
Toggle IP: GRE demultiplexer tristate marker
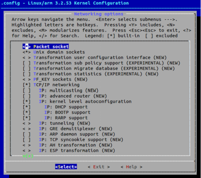[27, 129]
